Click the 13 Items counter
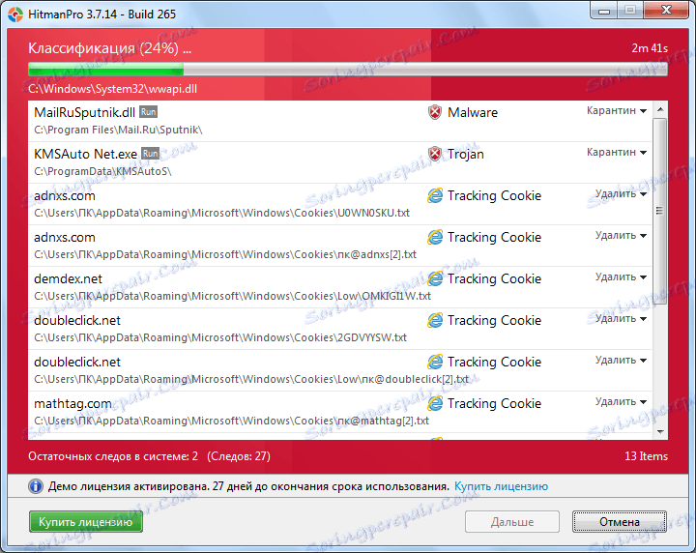This screenshot has width=696, height=553. click(646, 456)
